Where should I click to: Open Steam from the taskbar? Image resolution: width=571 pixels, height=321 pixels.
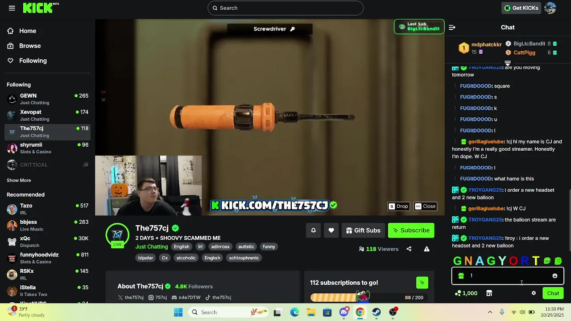pyautogui.click(x=377, y=313)
